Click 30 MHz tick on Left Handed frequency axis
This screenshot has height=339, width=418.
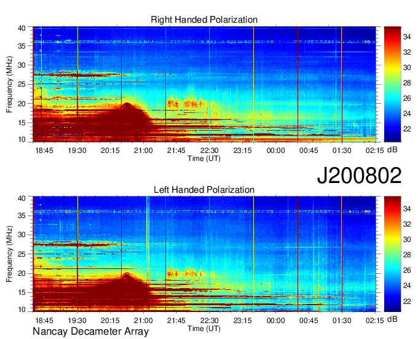[x=22, y=235]
